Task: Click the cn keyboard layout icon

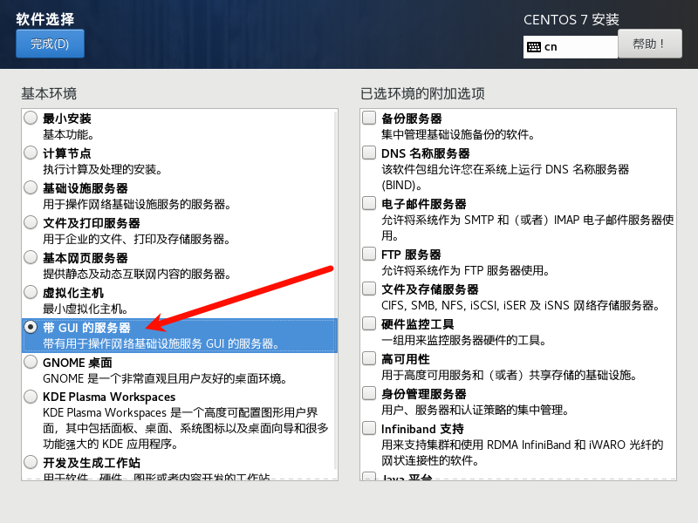Action: click(534, 47)
